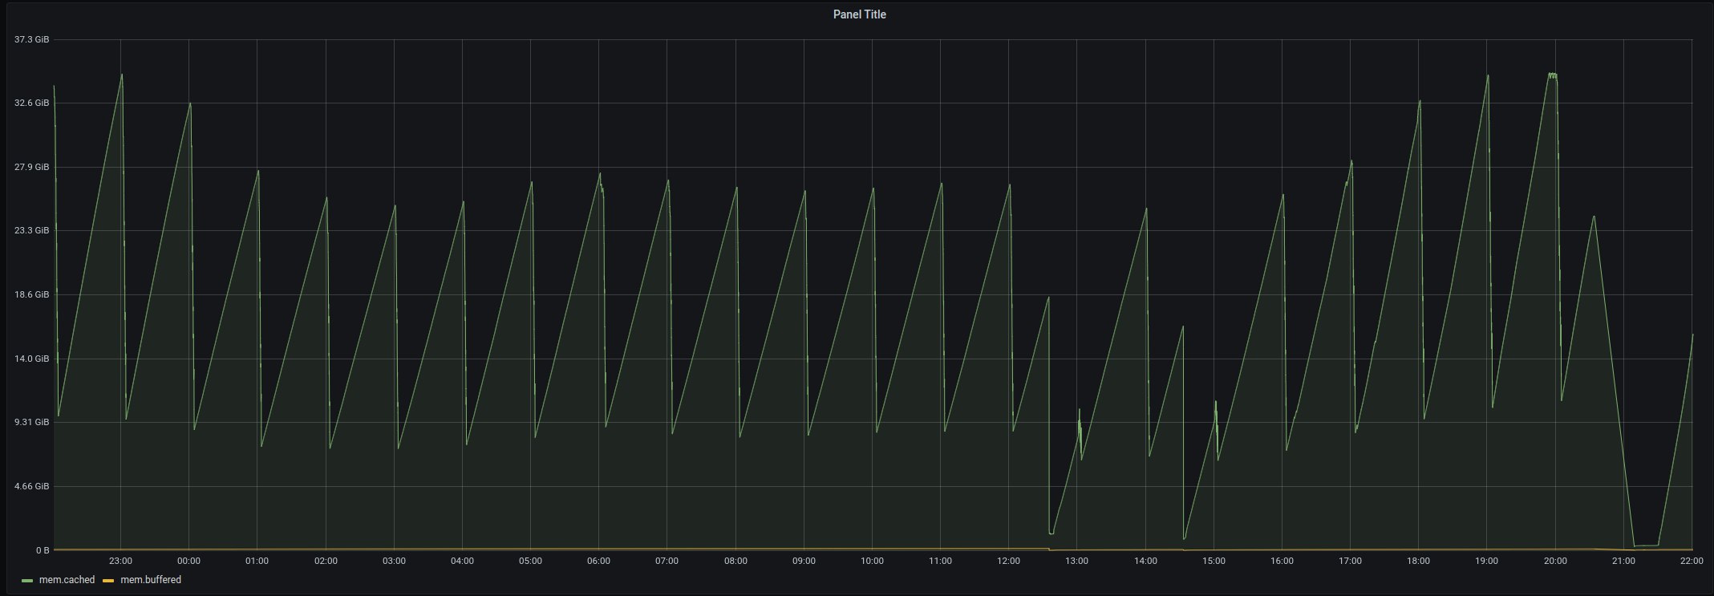The height and width of the screenshot is (596, 1714).
Task: Click the 07:00 time axis label
Action: tap(667, 562)
